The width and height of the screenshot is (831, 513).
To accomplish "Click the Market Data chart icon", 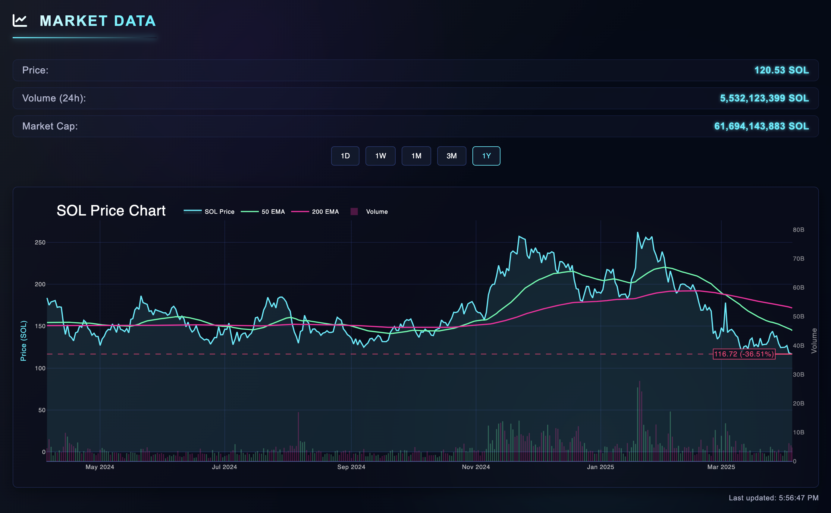I will coord(20,21).
